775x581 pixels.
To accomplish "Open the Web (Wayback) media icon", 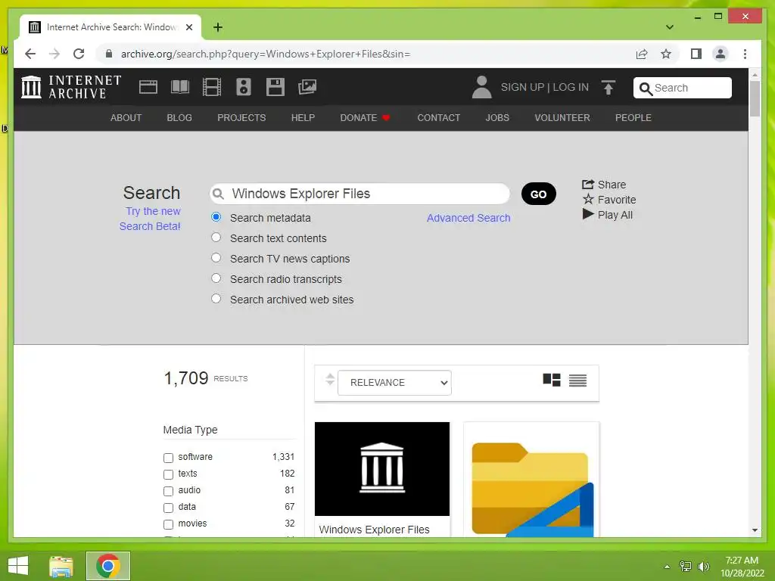I will [148, 87].
